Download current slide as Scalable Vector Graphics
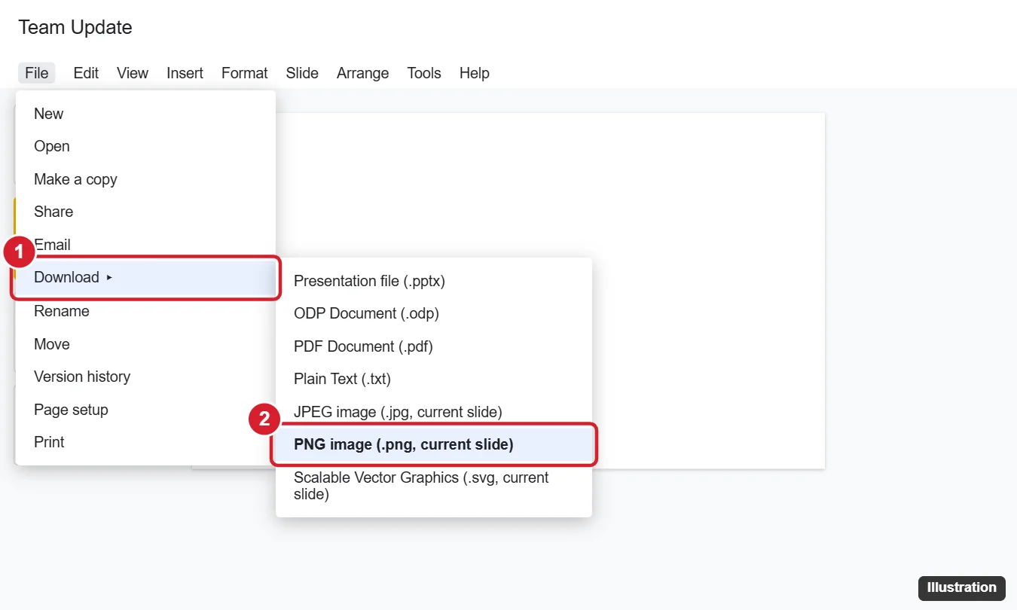The height and width of the screenshot is (610, 1017). (x=434, y=486)
